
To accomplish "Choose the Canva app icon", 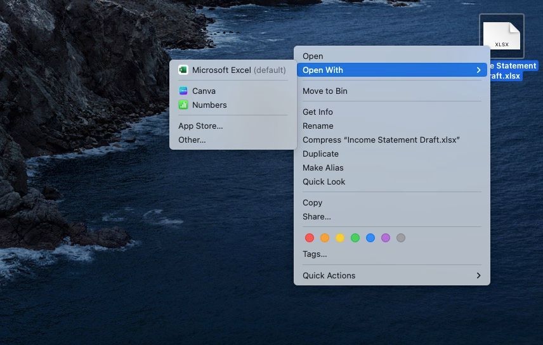I will click(183, 91).
